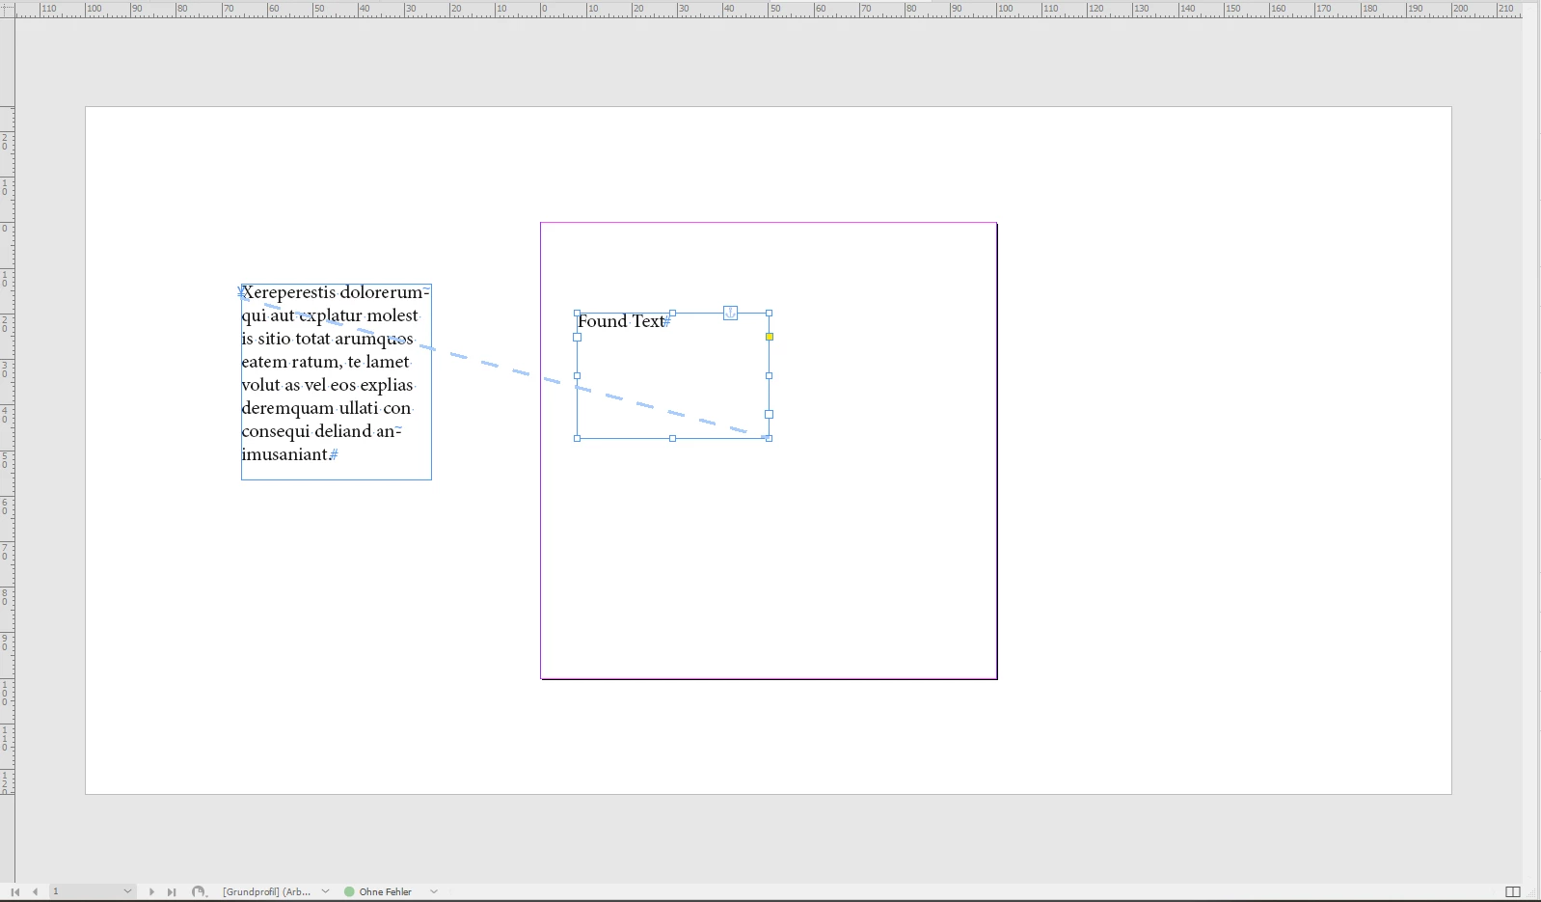
Task: Click the yellow corner options handle
Action: coord(769,337)
